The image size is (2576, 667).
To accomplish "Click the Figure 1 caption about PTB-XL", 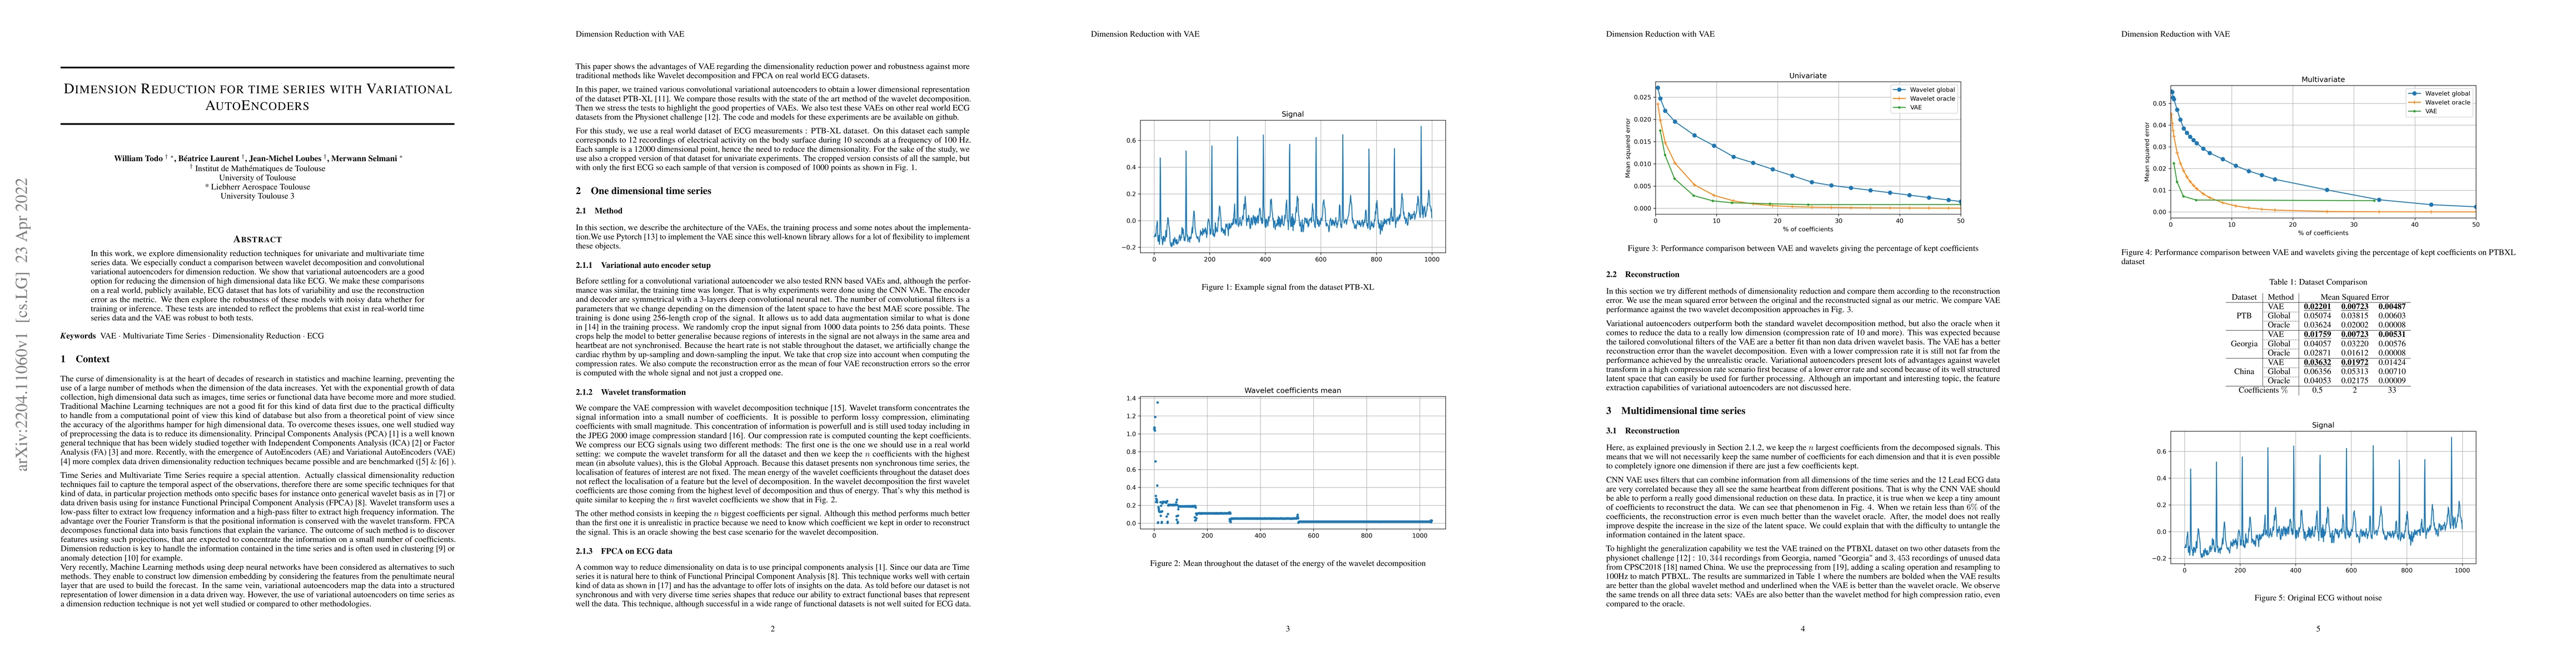I will [x=1288, y=287].
